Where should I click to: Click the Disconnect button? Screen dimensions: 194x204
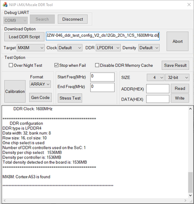72,19
